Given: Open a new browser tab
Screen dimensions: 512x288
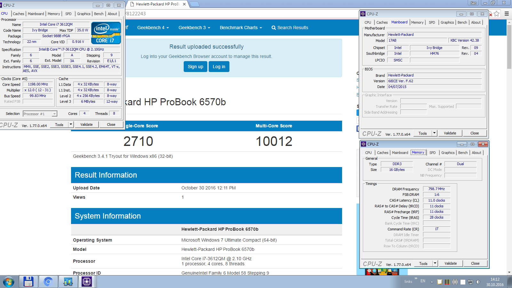Looking at the screenshot, I should (x=195, y=4).
